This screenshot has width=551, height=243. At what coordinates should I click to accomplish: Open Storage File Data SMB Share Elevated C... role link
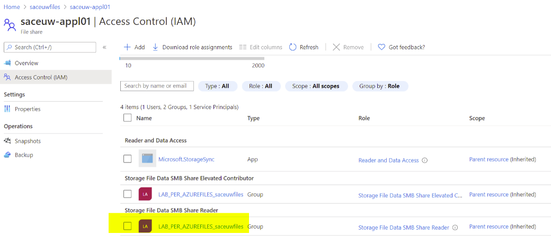coord(410,195)
